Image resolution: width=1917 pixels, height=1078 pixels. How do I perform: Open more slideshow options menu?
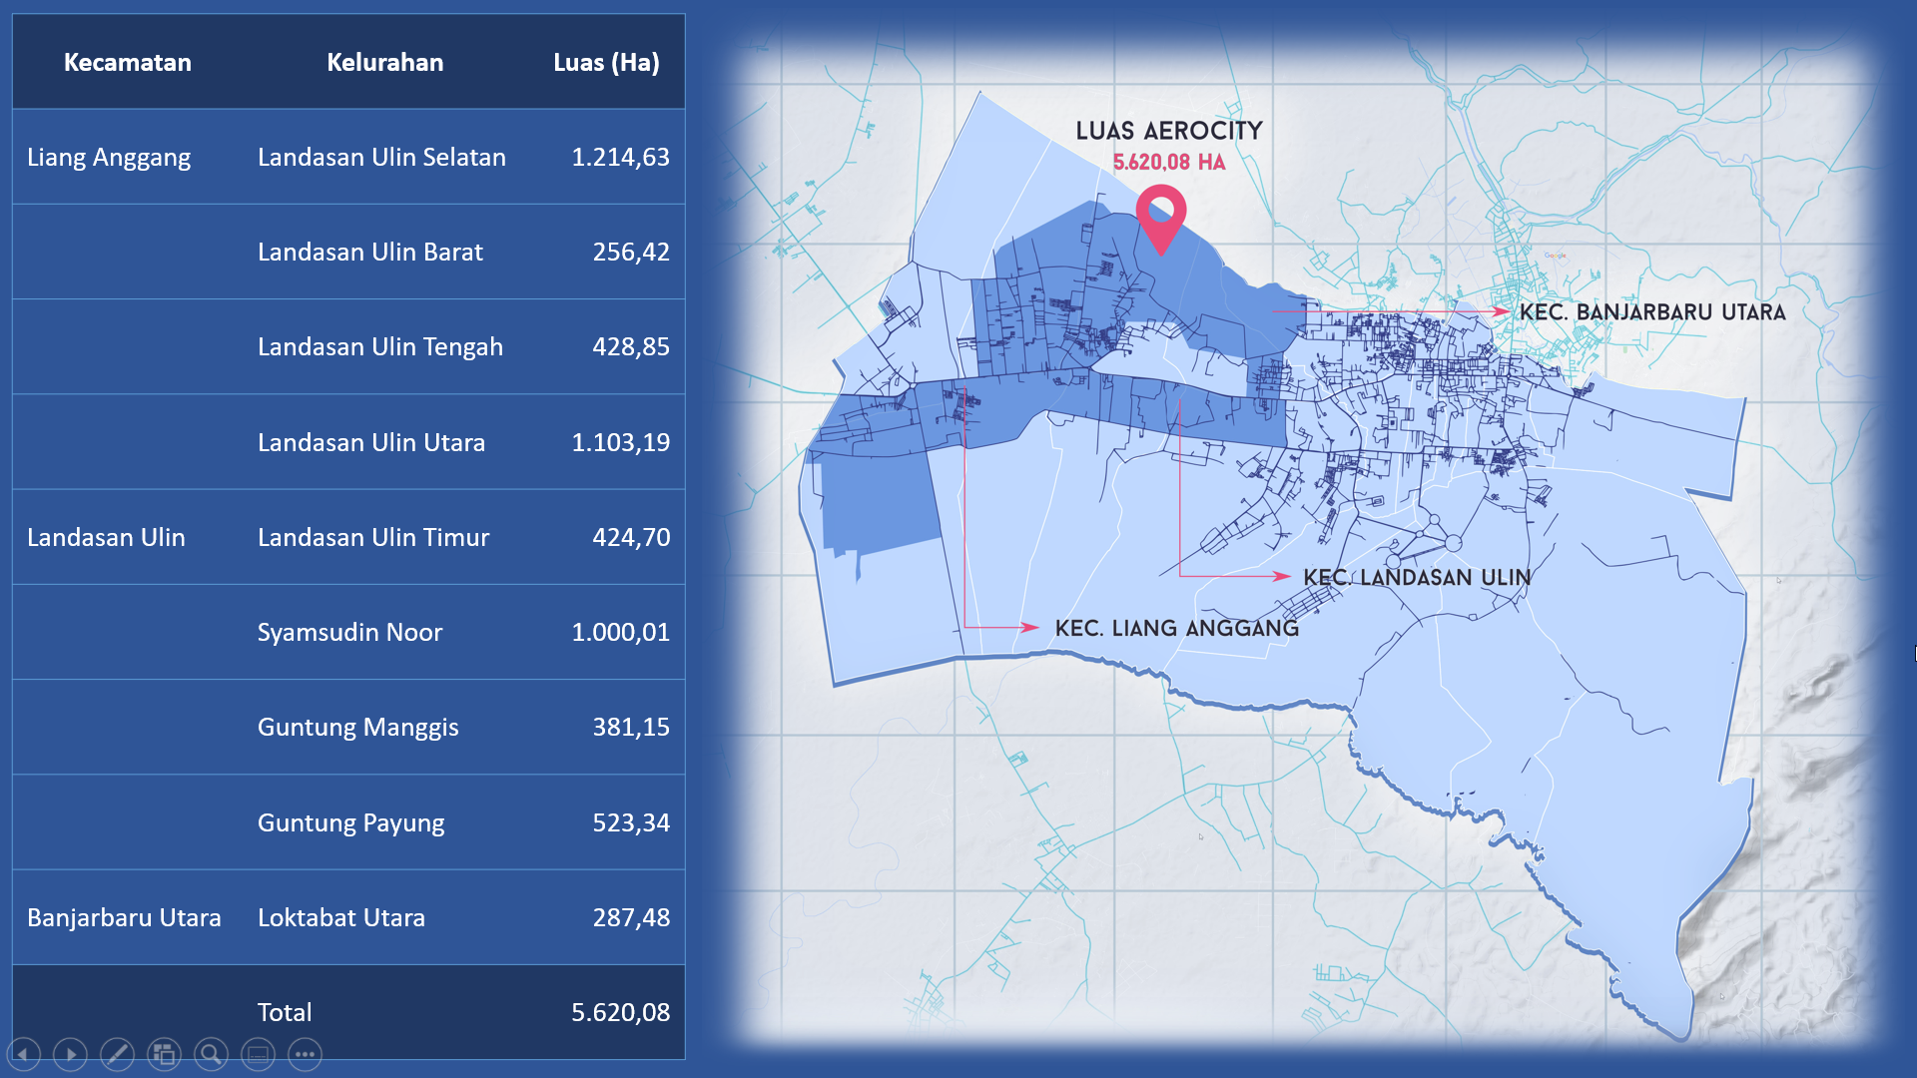click(305, 1054)
